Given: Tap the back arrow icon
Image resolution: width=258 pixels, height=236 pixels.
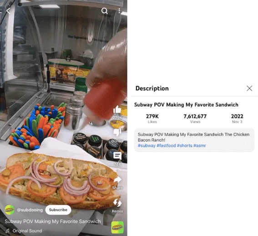Looking at the screenshot, I should [x=8, y=11].
